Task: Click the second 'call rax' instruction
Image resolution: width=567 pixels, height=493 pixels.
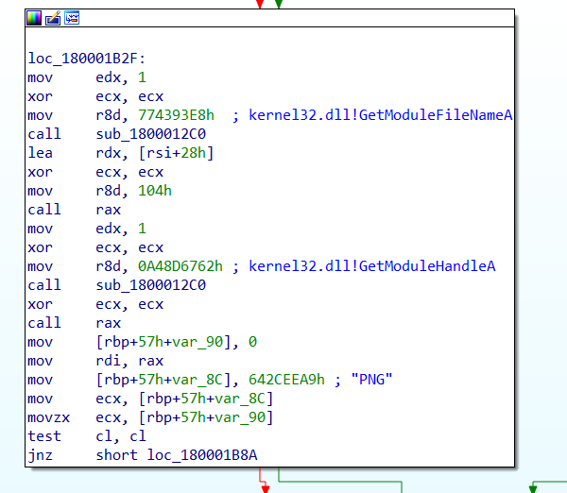Action: [x=74, y=323]
